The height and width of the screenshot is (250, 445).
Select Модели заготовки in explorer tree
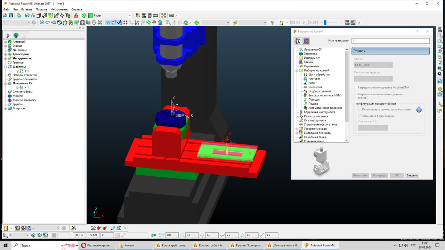pos(24,100)
